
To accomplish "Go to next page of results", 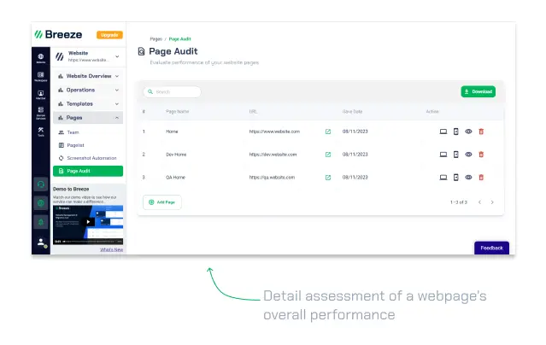I will point(492,202).
